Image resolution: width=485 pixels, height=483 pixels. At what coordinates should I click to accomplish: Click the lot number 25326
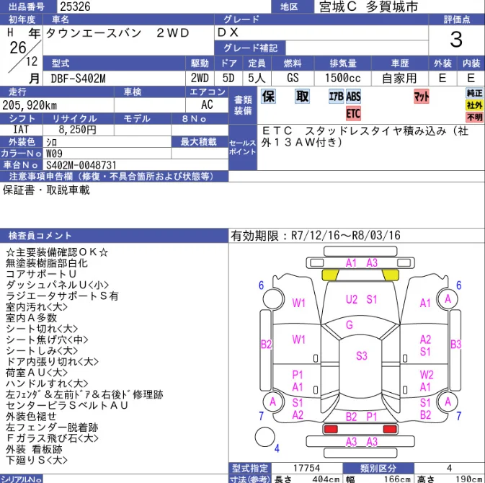click(x=76, y=6)
